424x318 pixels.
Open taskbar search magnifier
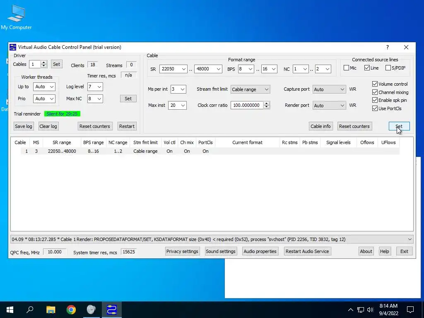[30, 310]
